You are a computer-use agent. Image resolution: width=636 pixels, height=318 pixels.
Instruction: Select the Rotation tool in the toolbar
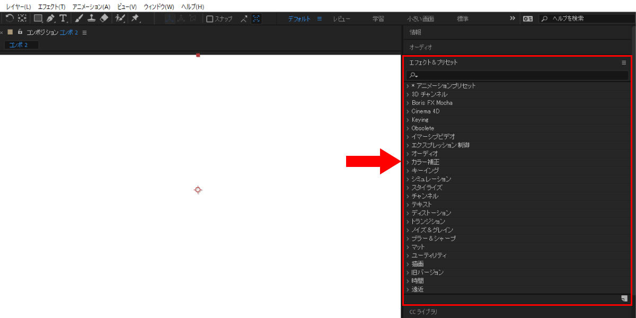[x=10, y=18]
